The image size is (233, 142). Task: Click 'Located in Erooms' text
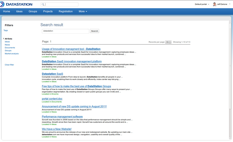point(50,94)
